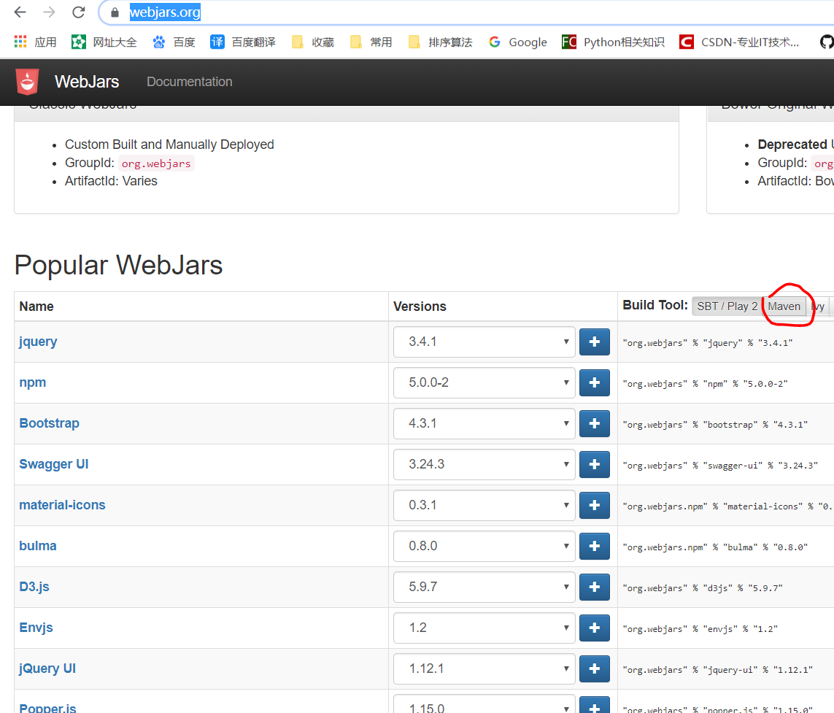Click the Popular WebJars heading
The width and height of the screenshot is (834, 713).
(119, 265)
